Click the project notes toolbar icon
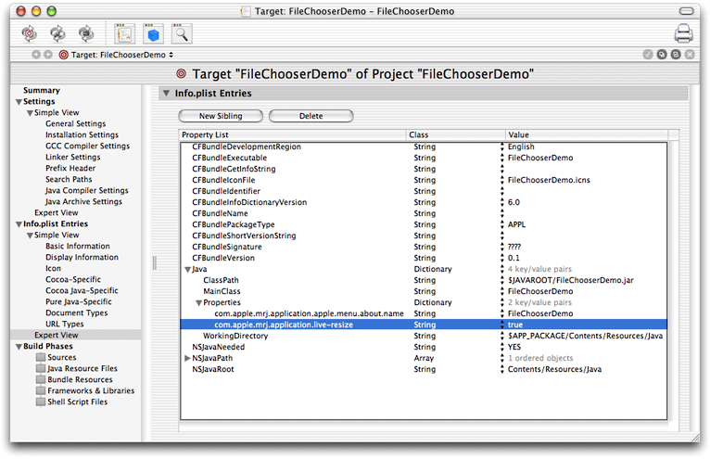Viewport: 710px width, 459px height. point(124,34)
